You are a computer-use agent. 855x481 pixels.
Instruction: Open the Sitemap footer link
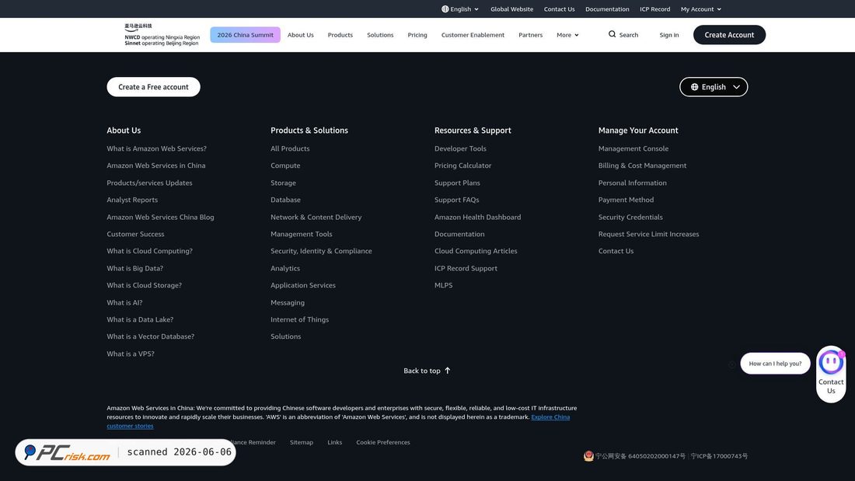pyautogui.click(x=302, y=442)
